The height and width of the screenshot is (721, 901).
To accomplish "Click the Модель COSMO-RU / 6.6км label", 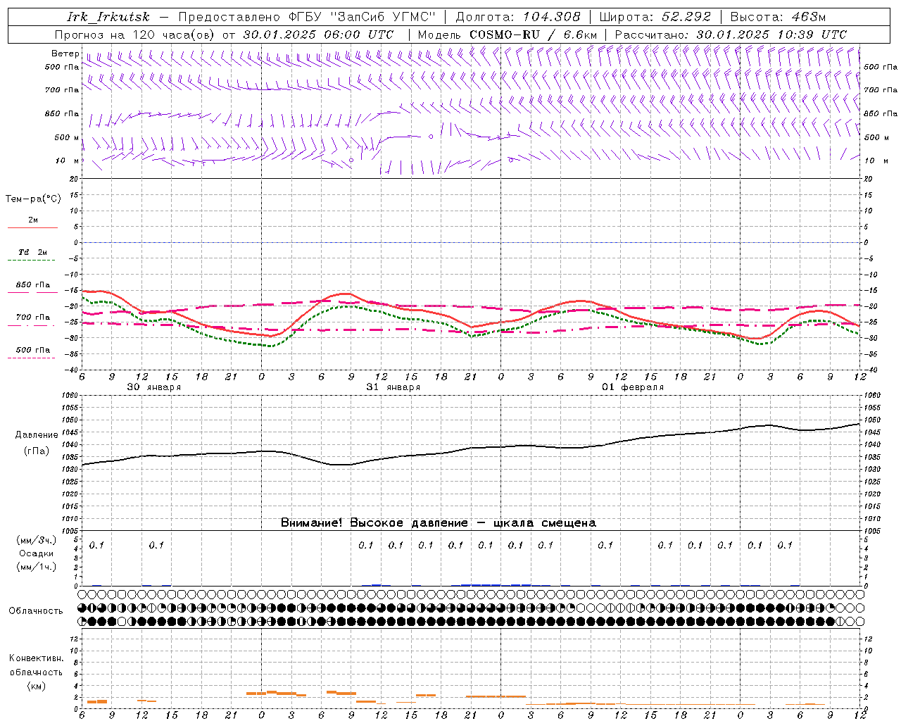I will click(507, 35).
